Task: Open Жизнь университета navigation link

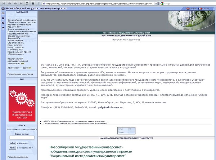Action: pyautogui.click(x=18, y=29)
